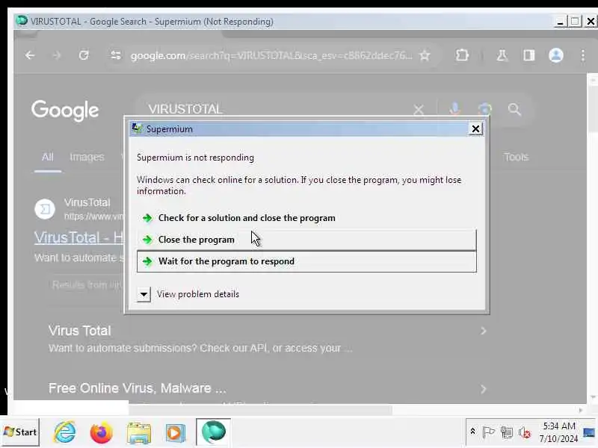Go back in the Supermium browser

pyautogui.click(x=30, y=55)
